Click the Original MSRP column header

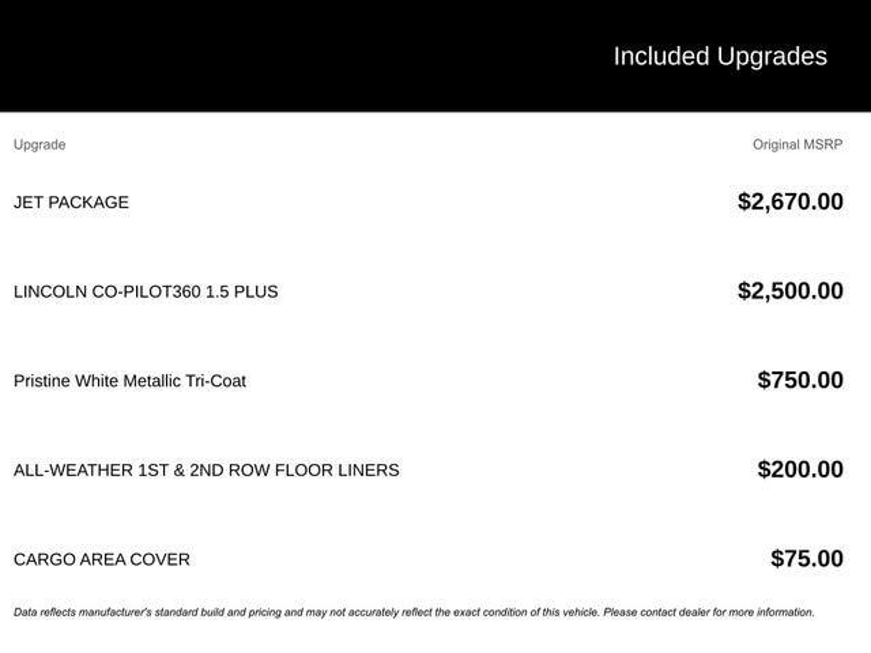[x=797, y=145]
